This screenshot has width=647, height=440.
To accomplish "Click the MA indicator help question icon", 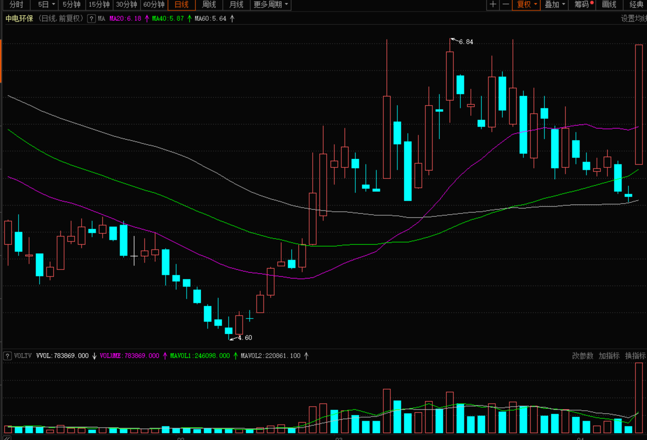I will pos(91,19).
